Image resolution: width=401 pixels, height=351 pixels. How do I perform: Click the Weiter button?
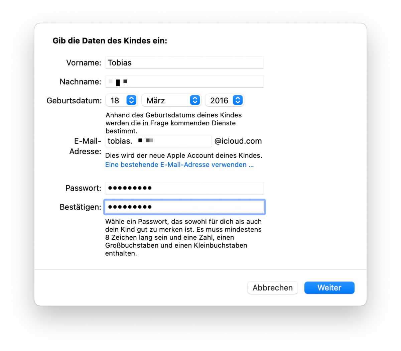[x=329, y=288]
